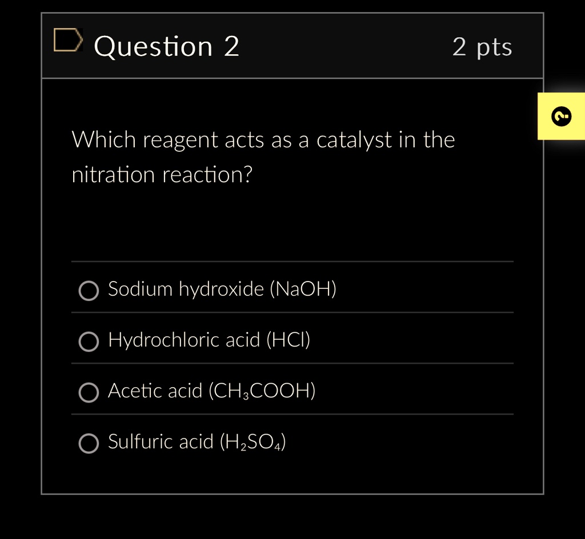Click the circular dark icon on yellow sidebar tab
This screenshot has height=539, width=585.
click(x=562, y=116)
